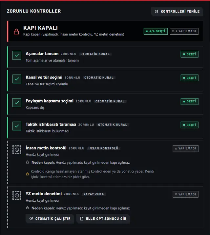Click the 4/6 Geçti status badge
210x235 pixels.
click(156, 31)
